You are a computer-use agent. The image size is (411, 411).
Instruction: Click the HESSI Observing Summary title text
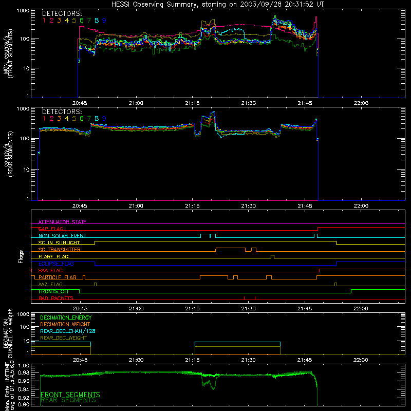217,4
